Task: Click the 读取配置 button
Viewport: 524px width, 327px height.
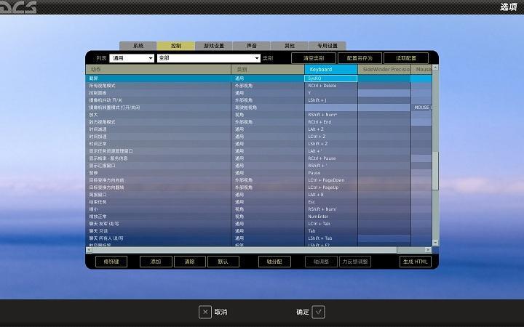Action: 406,58
